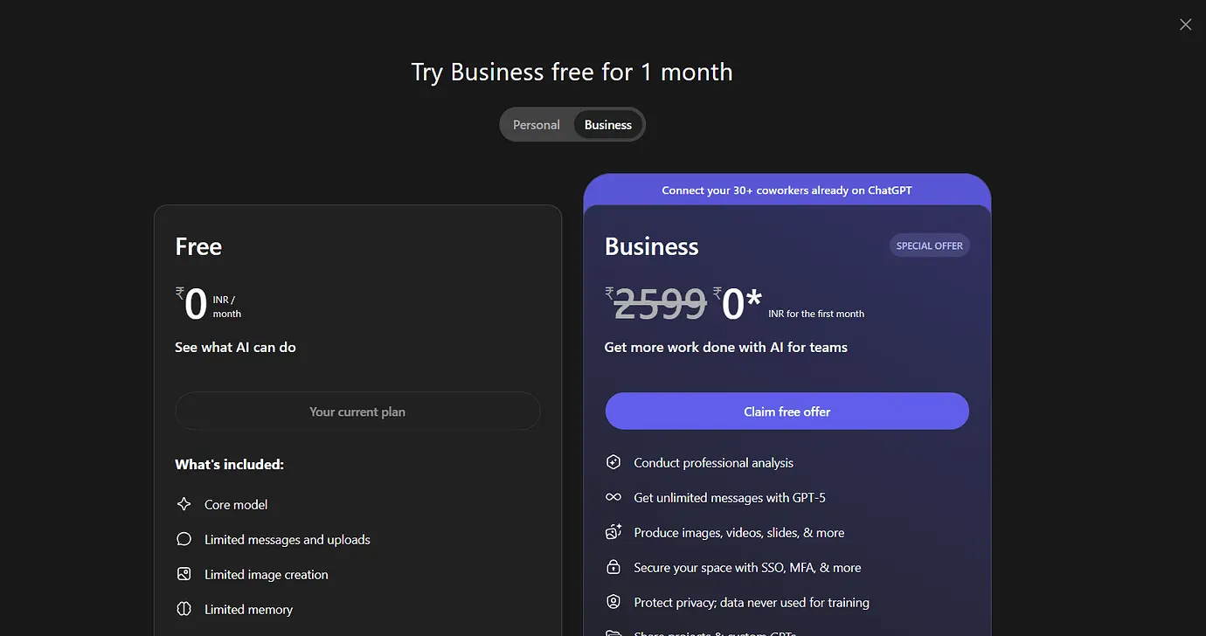Click the padlock icon for SSO security
The image size is (1206, 636).
[613, 567]
